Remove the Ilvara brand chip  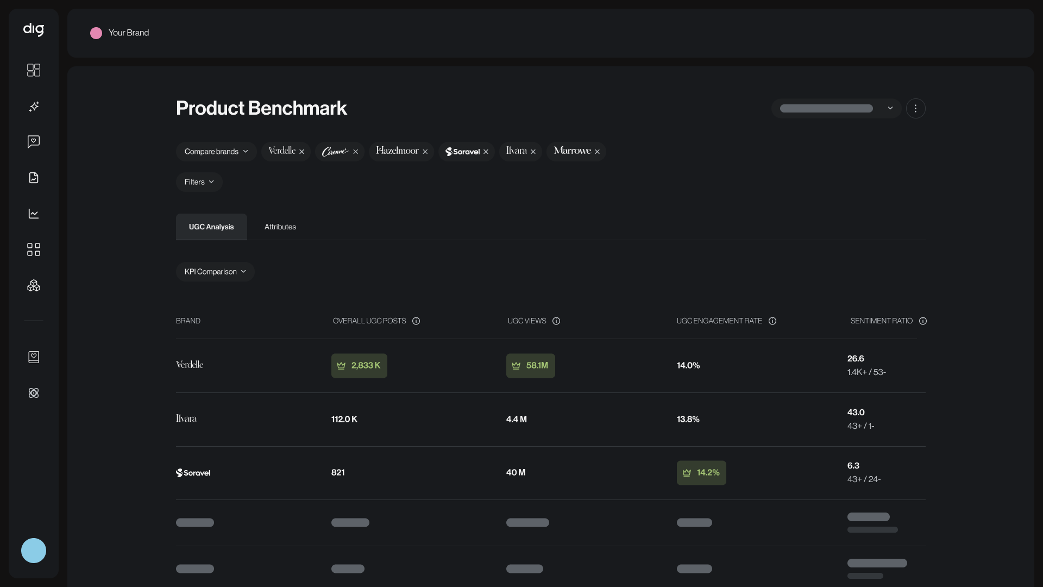(533, 152)
